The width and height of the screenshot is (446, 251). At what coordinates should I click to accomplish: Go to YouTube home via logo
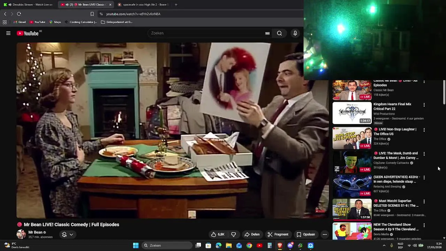[x=28, y=33]
